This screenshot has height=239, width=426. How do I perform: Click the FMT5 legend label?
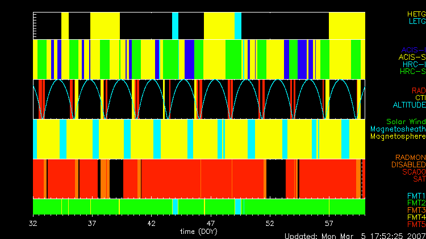pos(416,225)
